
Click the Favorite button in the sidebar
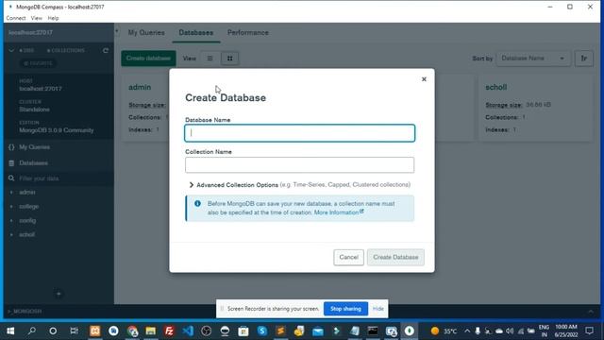tap(38, 63)
